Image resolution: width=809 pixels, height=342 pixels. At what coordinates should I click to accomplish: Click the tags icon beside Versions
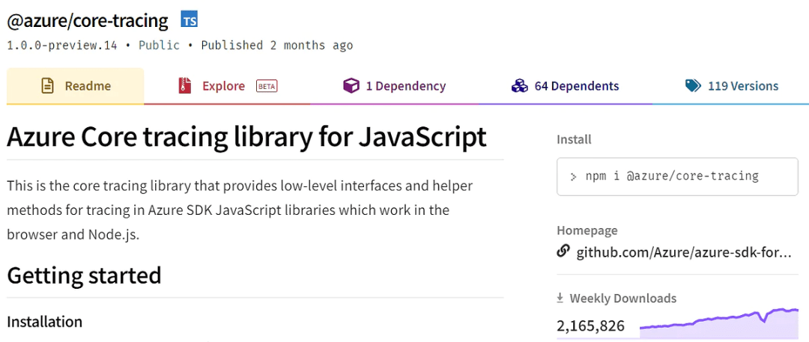[693, 86]
